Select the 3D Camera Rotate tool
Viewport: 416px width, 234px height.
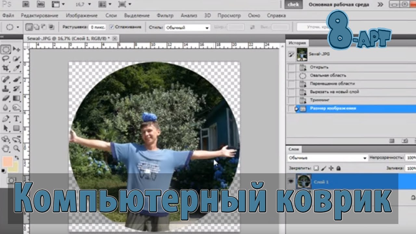click(17, 139)
